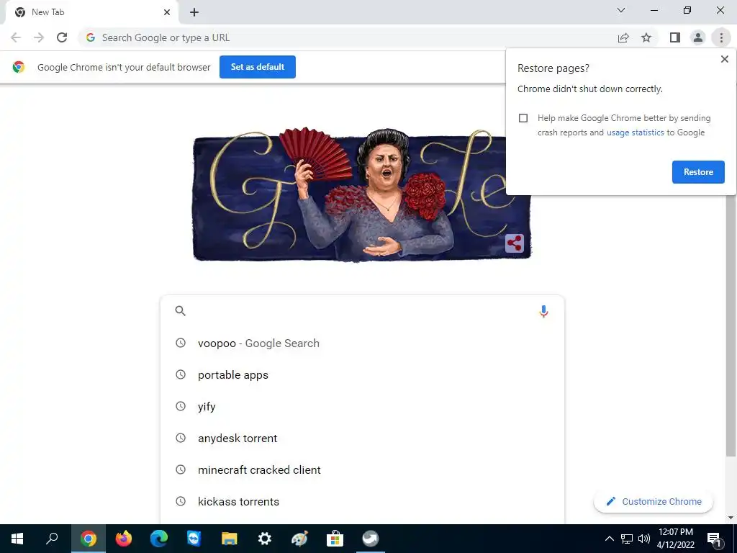The image size is (737, 553).
Task: Click the Chrome taskbar icon
Action: click(x=88, y=539)
